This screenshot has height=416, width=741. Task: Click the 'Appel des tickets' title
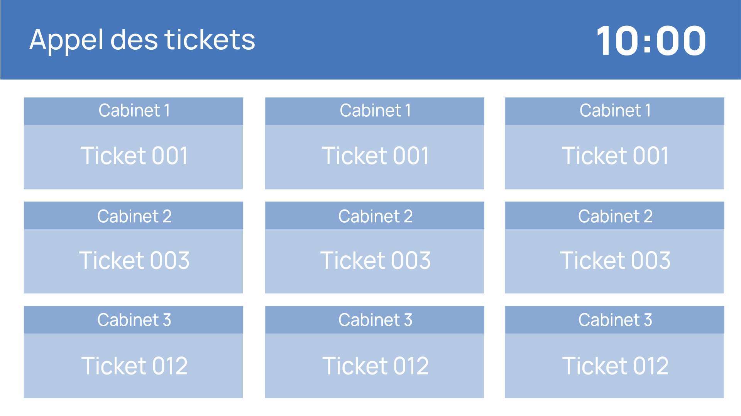(142, 40)
